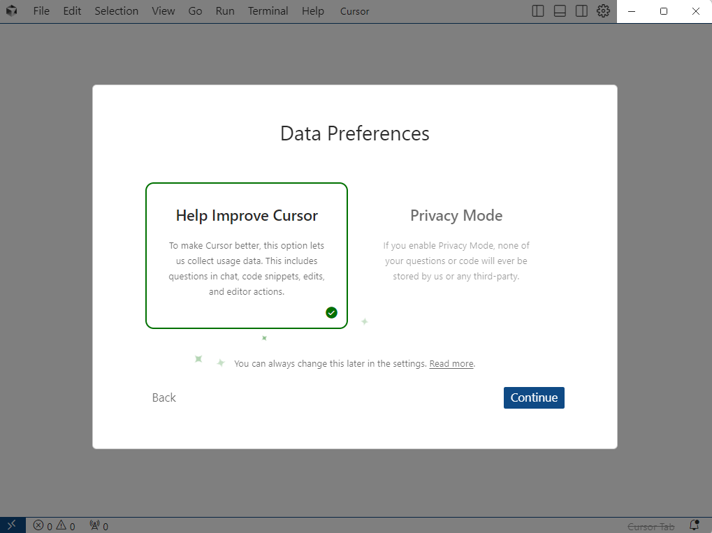
Task: Open the View menu
Action: pyautogui.click(x=163, y=11)
